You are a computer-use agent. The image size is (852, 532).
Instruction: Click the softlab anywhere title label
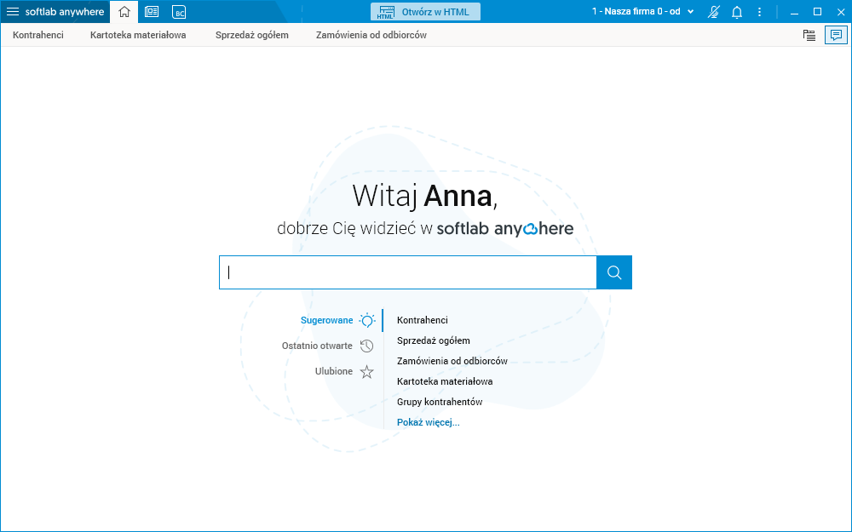click(x=64, y=12)
